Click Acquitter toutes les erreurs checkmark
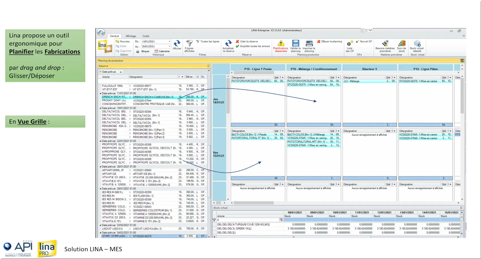The height and width of the screenshot is (259, 481). click(237, 46)
